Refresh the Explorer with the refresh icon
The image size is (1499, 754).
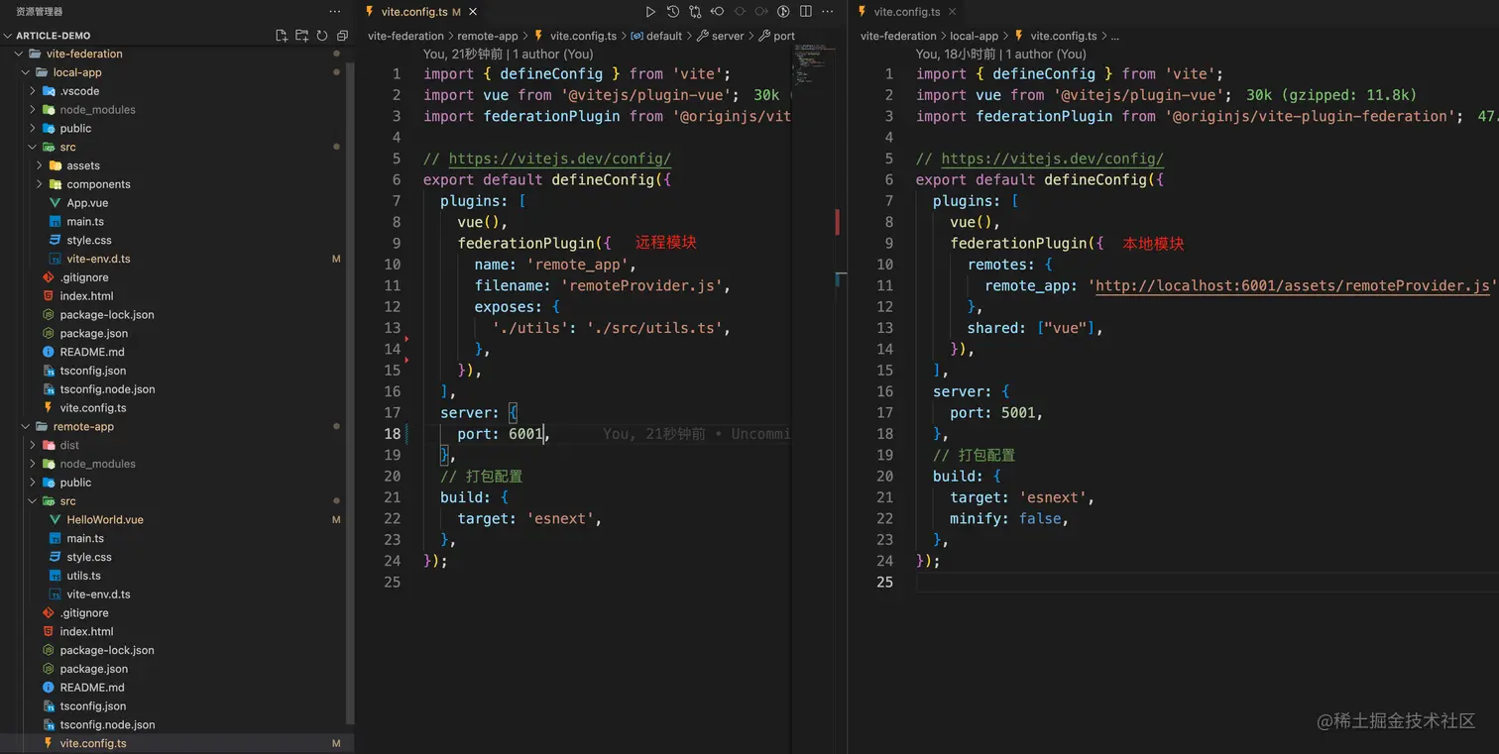(322, 36)
